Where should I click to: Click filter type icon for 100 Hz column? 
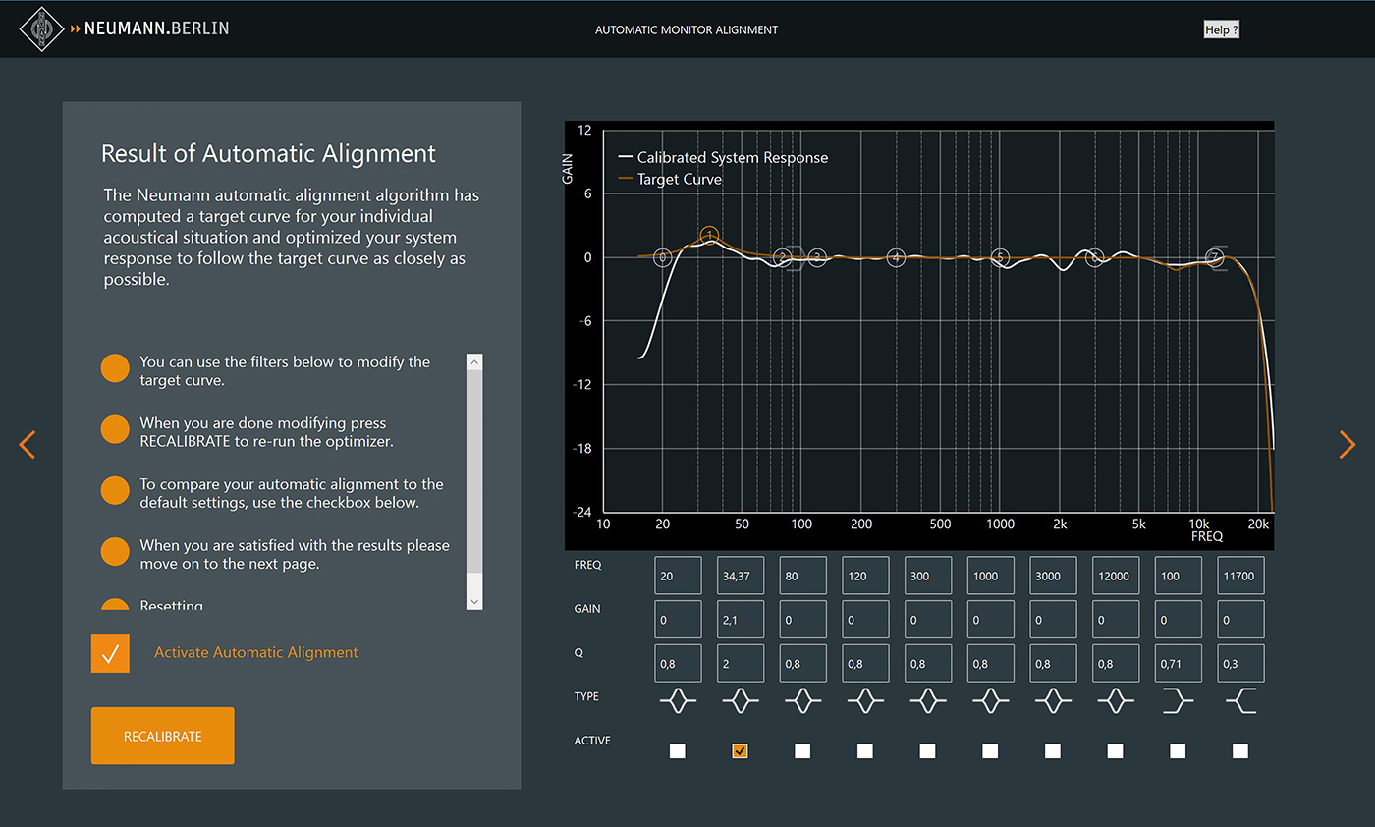click(1178, 700)
